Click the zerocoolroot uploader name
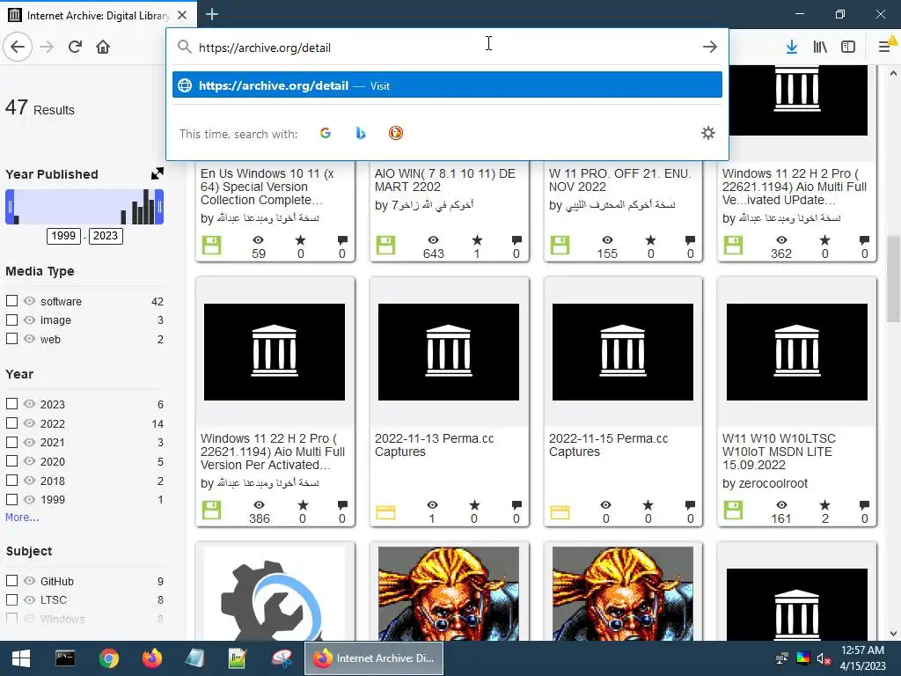 click(773, 483)
